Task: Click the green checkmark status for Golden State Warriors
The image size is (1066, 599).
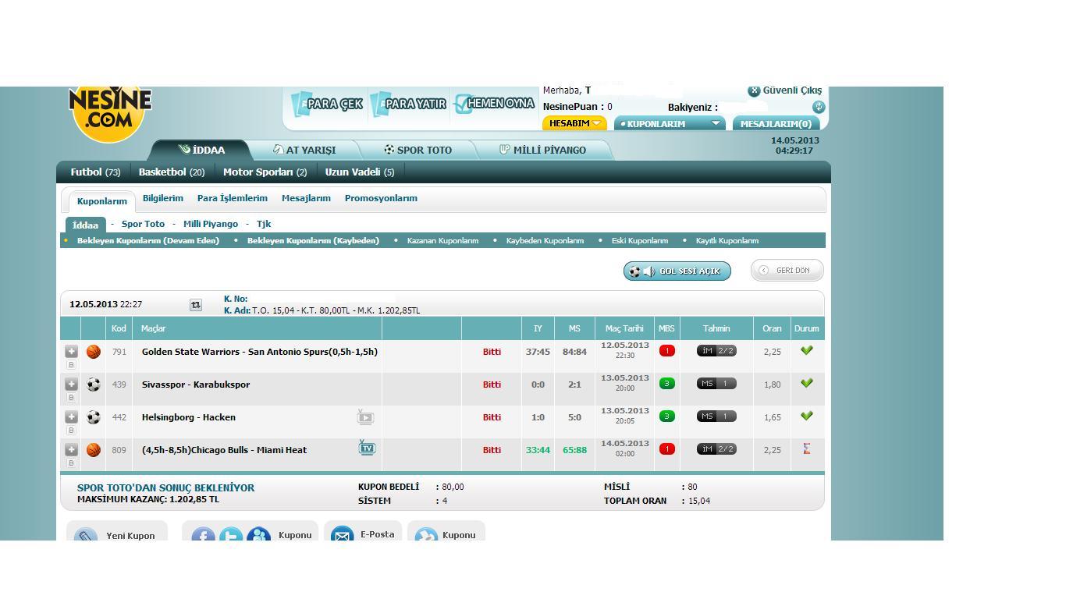Action: pos(807,351)
